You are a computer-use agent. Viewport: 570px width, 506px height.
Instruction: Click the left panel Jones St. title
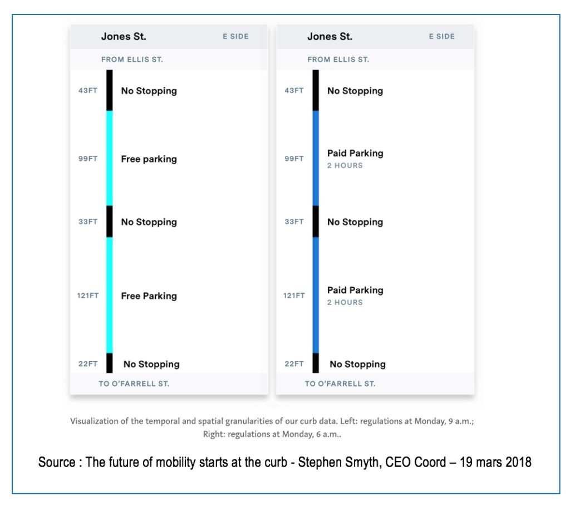tap(124, 36)
